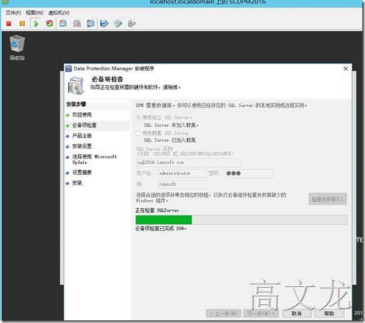Click the USB device connect icon
This screenshot has height=323, width=365.
pyautogui.click(x=131, y=23)
